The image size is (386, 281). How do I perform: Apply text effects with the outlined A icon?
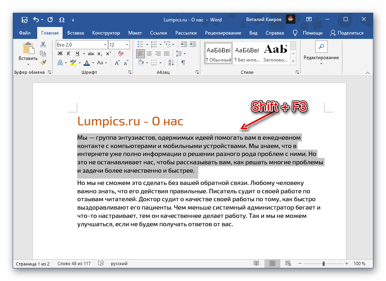coord(60,63)
